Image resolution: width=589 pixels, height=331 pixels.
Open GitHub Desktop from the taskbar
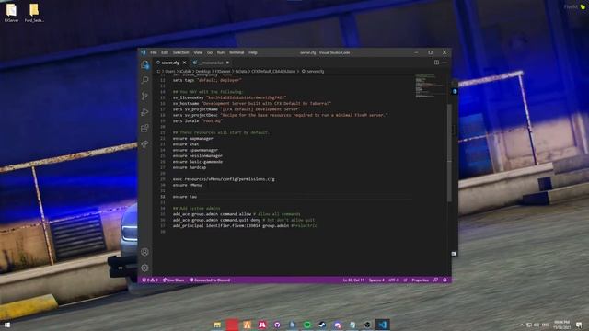pyautogui.click(x=277, y=325)
